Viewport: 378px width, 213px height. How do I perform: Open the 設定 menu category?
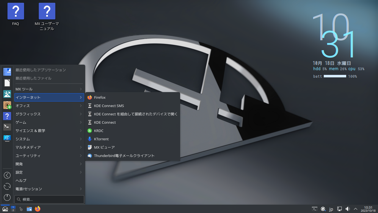tap(49, 172)
